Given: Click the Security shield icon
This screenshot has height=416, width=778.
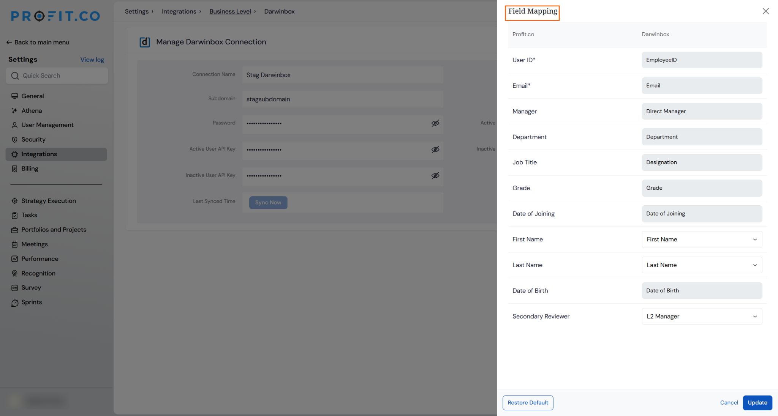Looking at the screenshot, I should [x=14, y=139].
